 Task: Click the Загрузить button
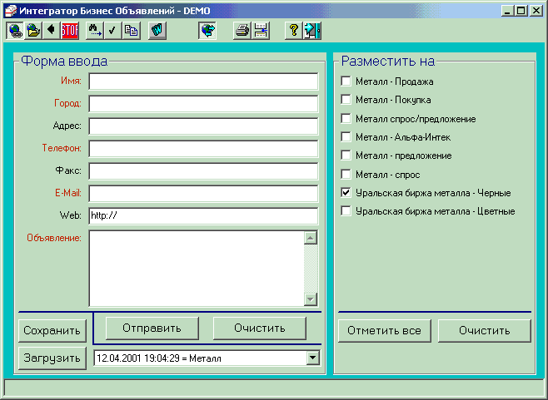(52, 358)
